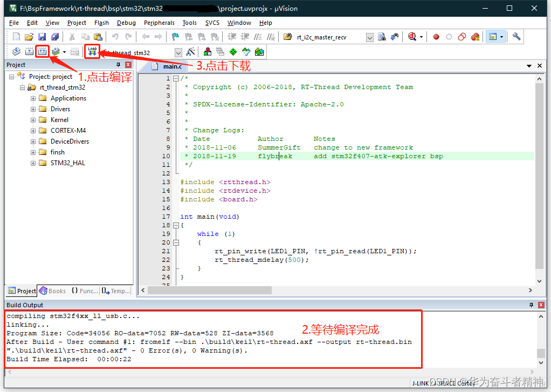Switch to the Functions tab

tap(85, 291)
